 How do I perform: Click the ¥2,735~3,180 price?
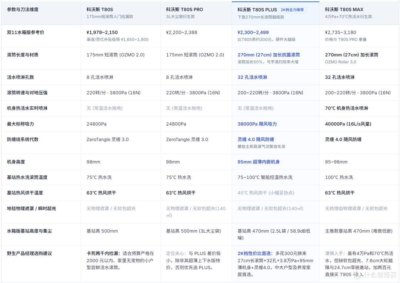point(340,32)
